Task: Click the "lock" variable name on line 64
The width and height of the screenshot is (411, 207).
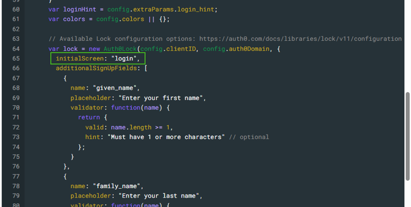Action: pyautogui.click(x=70, y=49)
